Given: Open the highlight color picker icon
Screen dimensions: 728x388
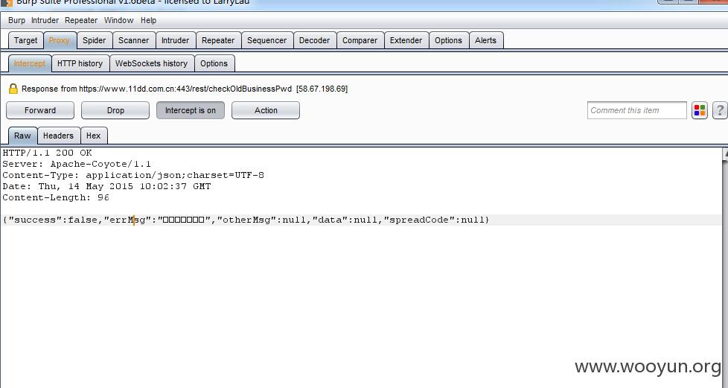Looking at the screenshot, I should (699, 111).
